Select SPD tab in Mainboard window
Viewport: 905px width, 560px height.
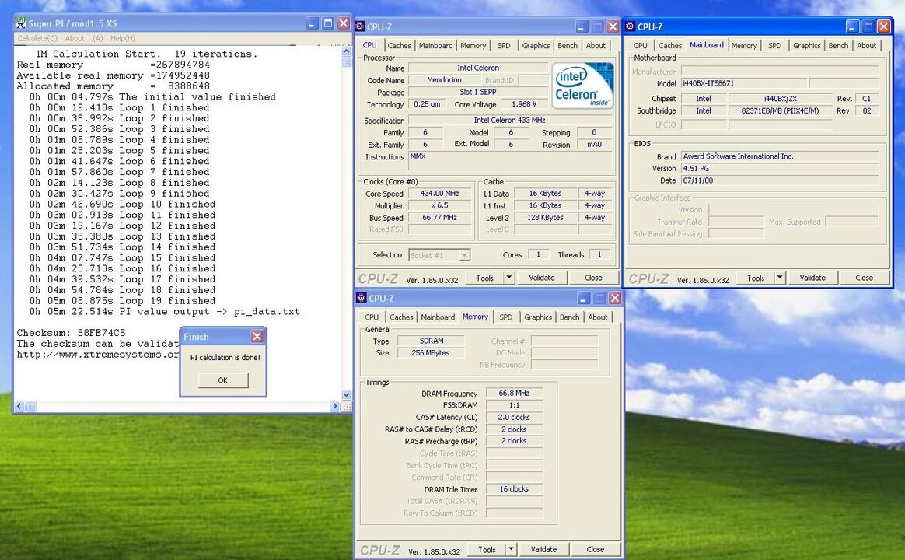(x=774, y=46)
